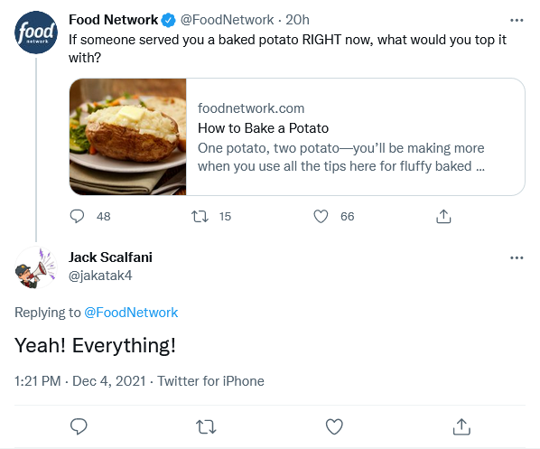Like the Food Network tweet with 66 likes
Screen dimensions: 540x449
(x=321, y=217)
